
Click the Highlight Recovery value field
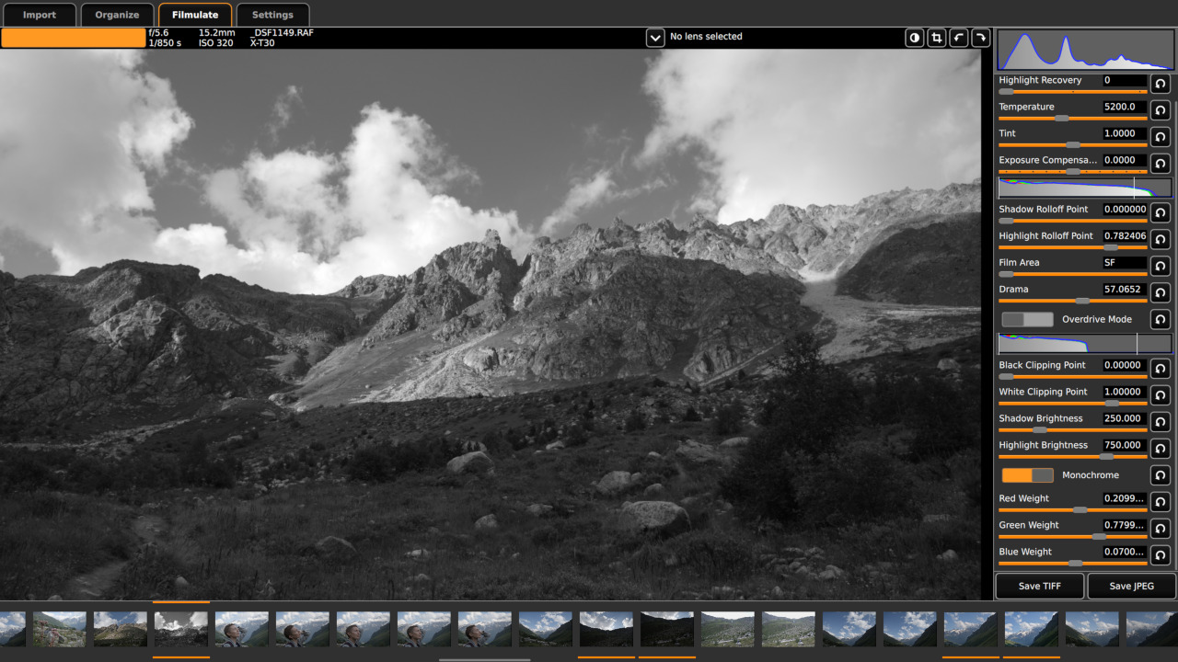coord(1125,80)
